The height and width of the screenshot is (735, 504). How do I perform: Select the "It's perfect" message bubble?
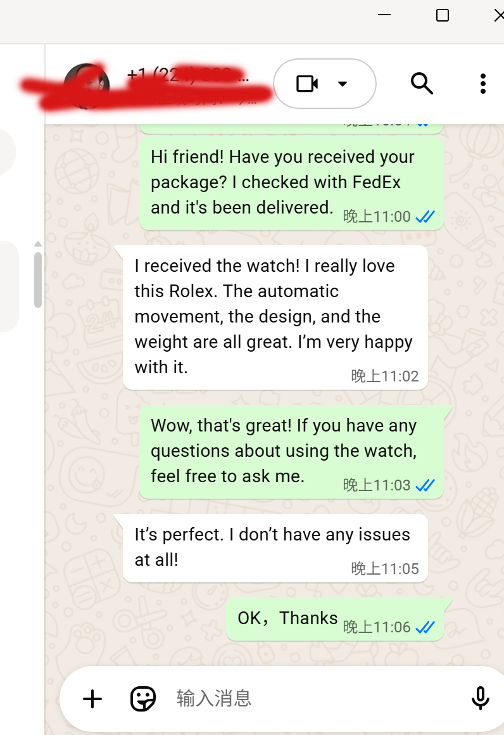(x=275, y=549)
